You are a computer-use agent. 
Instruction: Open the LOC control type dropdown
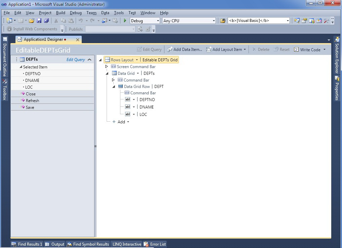[x=134, y=115]
